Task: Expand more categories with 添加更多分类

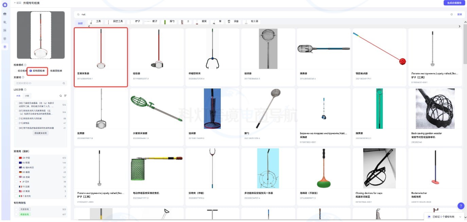Action: 41,133
